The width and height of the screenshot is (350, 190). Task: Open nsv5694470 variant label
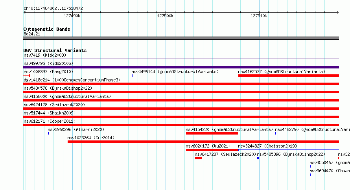coord(330,171)
